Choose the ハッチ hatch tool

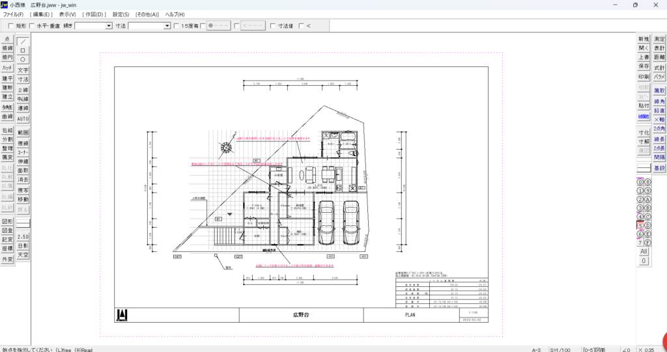pos(7,68)
